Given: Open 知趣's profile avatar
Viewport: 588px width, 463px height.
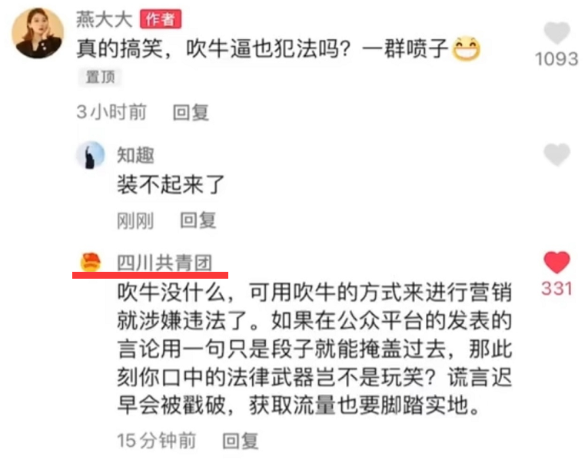Looking at the screenshot, I should 91,154.
